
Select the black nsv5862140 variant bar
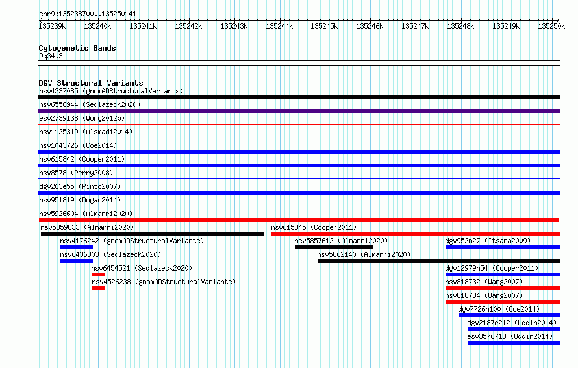point(438,261)
